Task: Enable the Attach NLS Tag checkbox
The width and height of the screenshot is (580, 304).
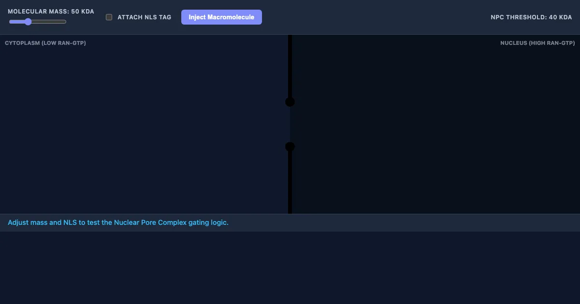Action: tap(109, 17)
